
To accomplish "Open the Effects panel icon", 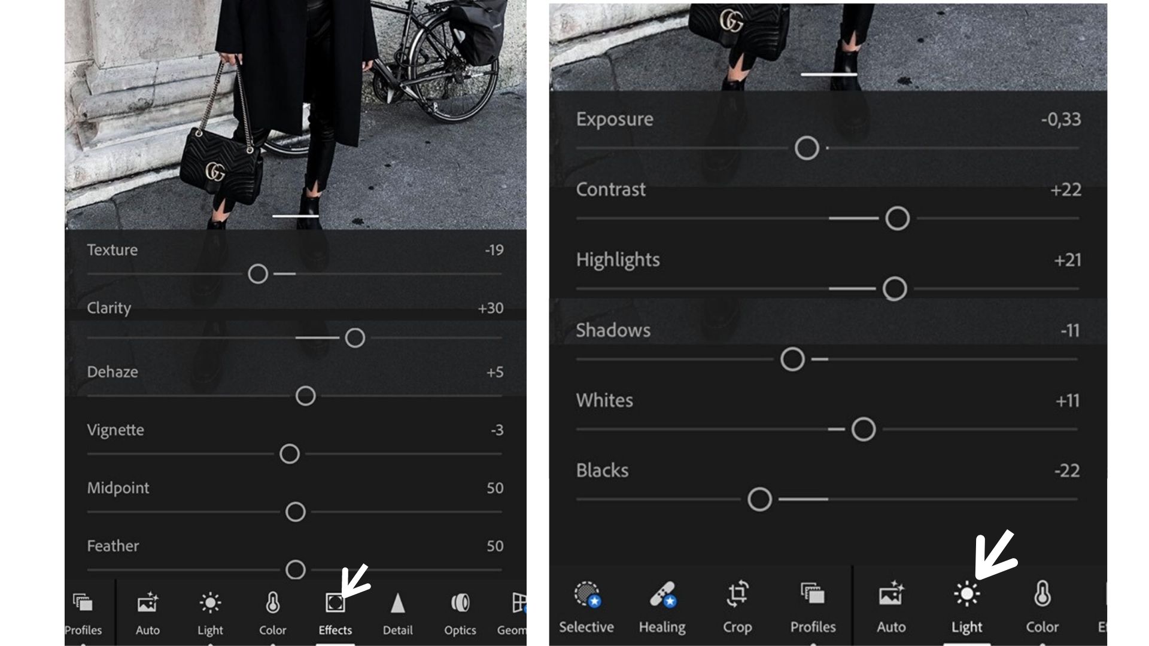I will point(335,603).
